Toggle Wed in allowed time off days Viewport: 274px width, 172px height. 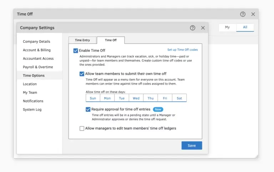click(136, 98)
